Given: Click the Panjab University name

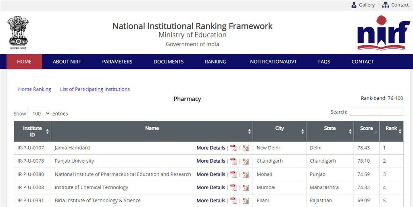Looking at the screenshot, I should coord(74,161).
